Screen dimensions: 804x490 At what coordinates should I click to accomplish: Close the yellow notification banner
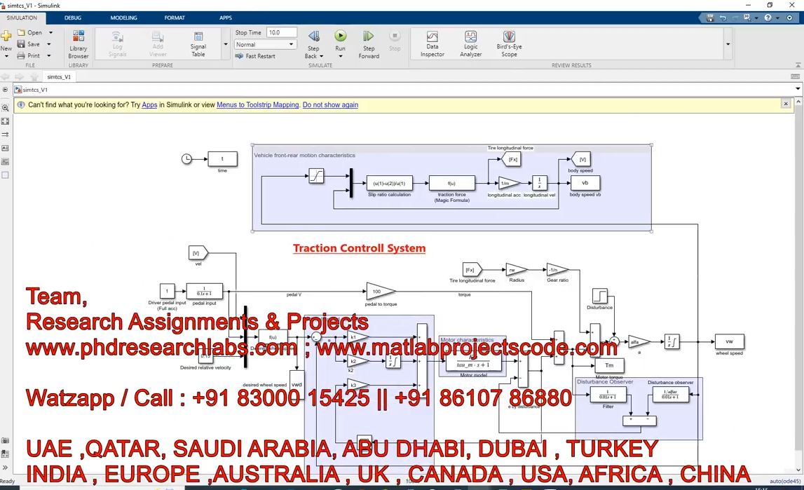(786, 104)
